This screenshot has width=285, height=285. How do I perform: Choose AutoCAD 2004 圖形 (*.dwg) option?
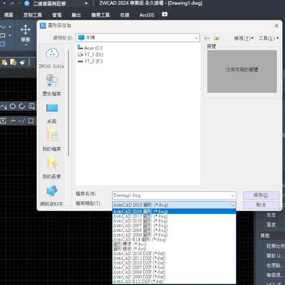pos(174,230)
